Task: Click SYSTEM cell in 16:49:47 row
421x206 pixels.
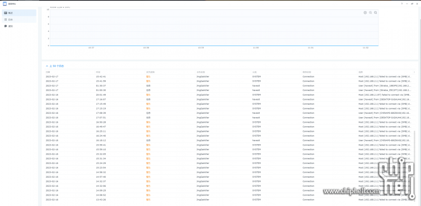Action: click(x=257, y=127)
